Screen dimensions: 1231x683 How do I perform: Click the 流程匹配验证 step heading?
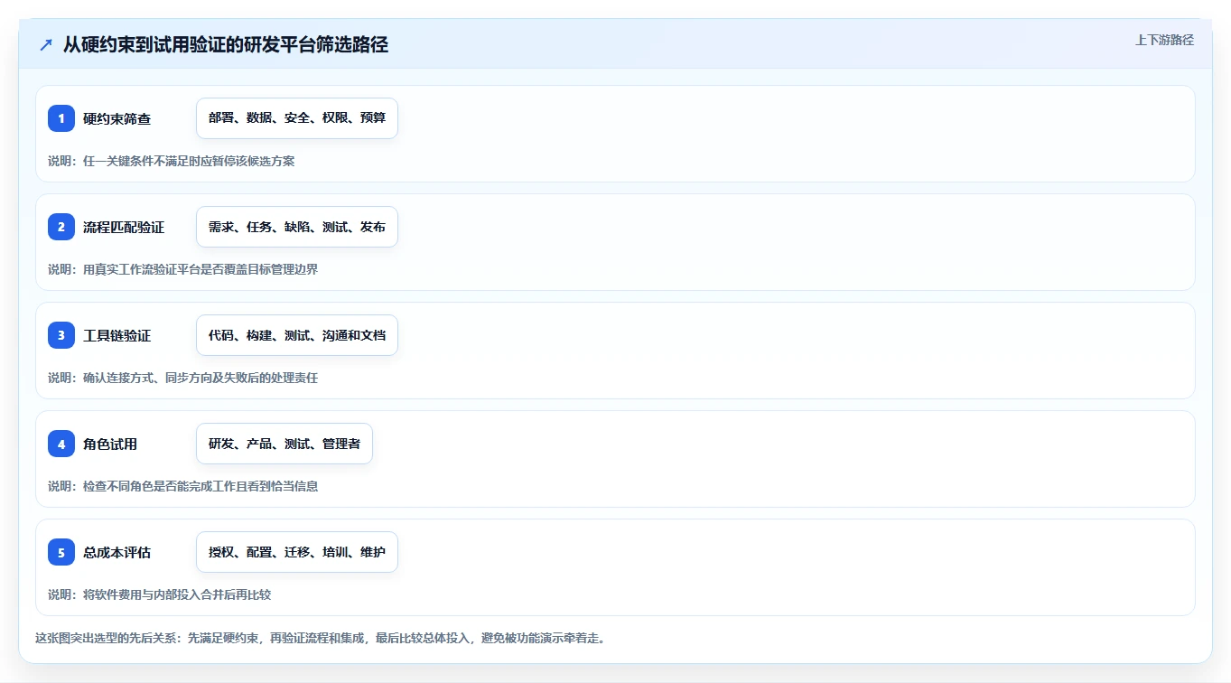click(x=124, y=227)
